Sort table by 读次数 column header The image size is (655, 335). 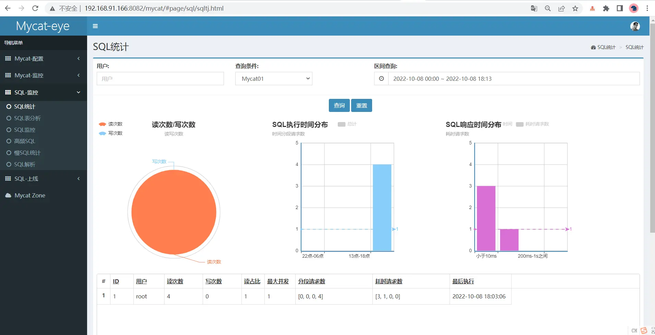pos(175,281)
